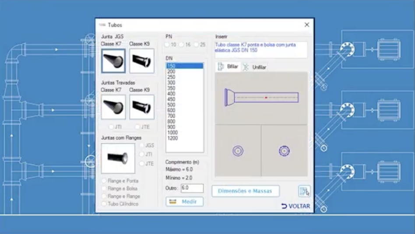Open Dimensões e Massas
Screen dimensions: 415x234
[x=245, y=191]
